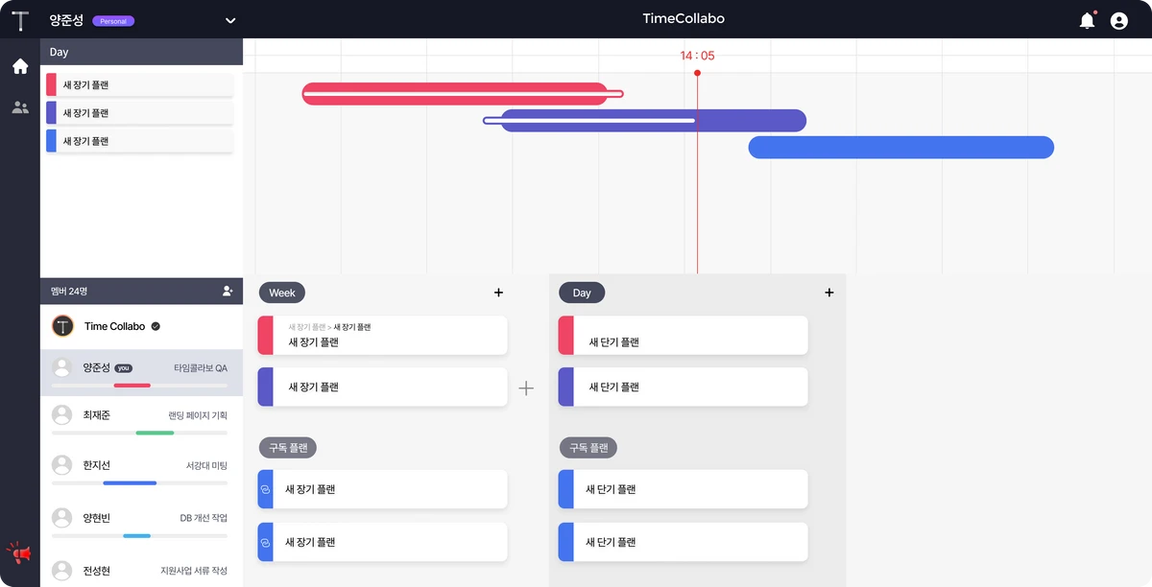1152x587 pixels.
Task: Click 한지선's blue progress bar
Action: 130,482
